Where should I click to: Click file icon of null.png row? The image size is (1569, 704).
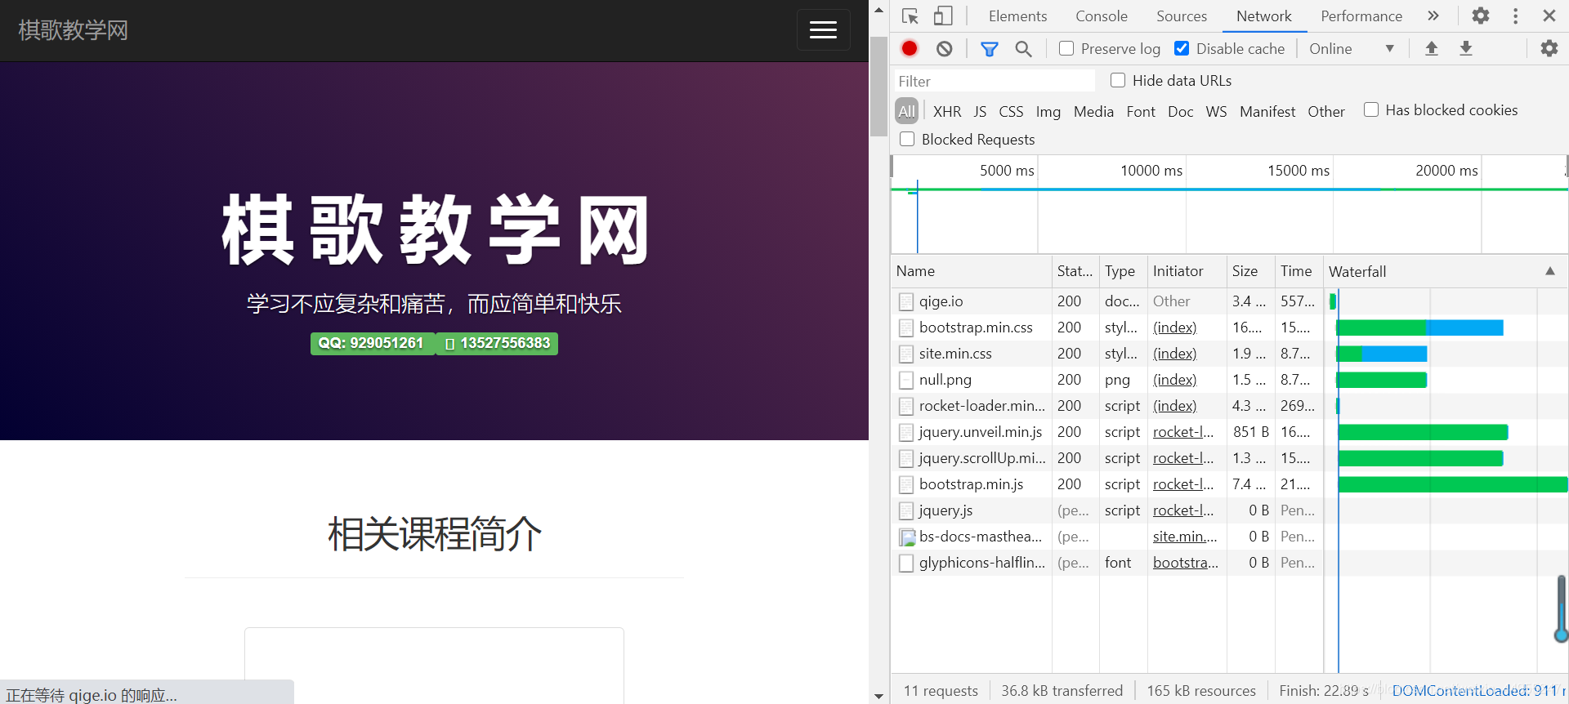(x=905, y=380)
